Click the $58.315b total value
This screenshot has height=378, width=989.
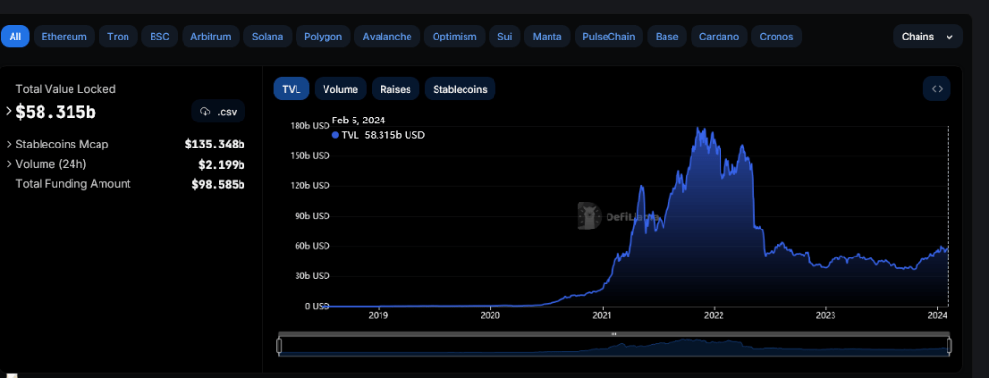click(55, 112)
